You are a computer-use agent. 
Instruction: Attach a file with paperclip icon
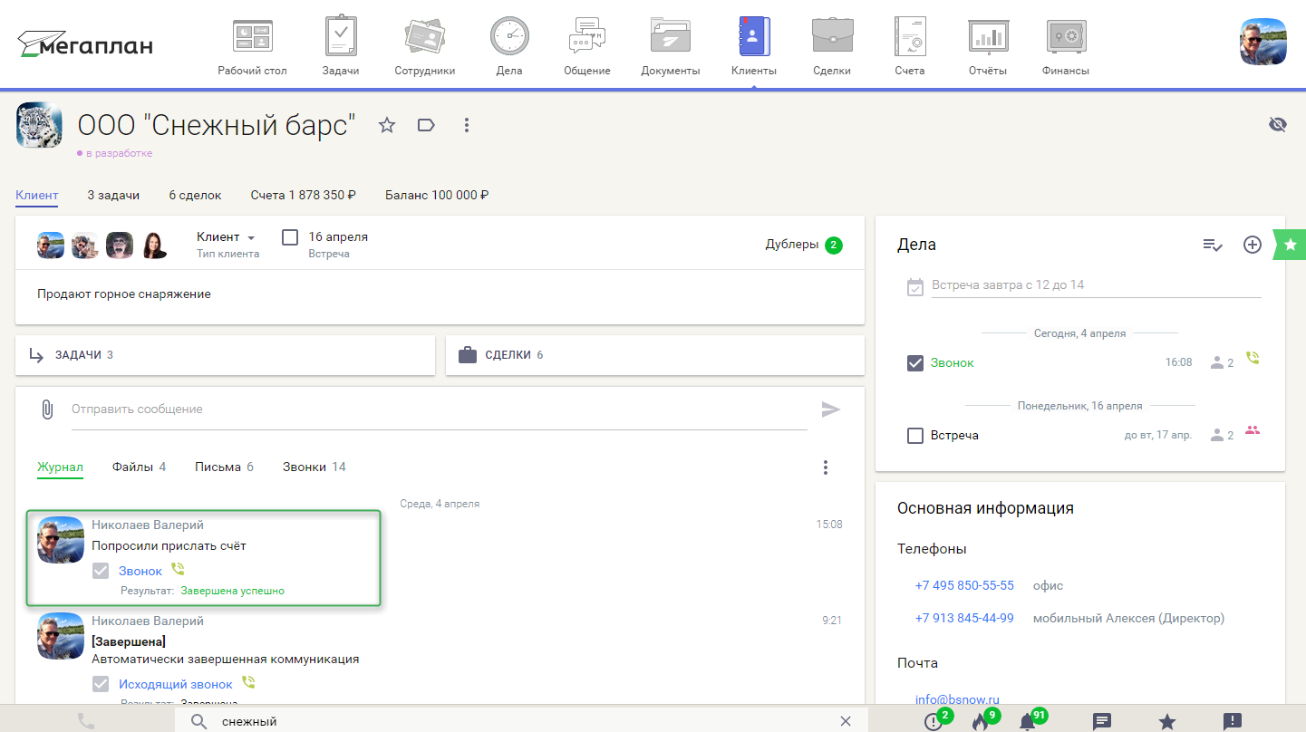coord(47,409)
